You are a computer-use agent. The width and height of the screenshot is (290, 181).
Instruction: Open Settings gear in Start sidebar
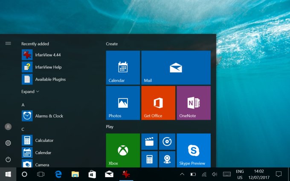point(8,143)
